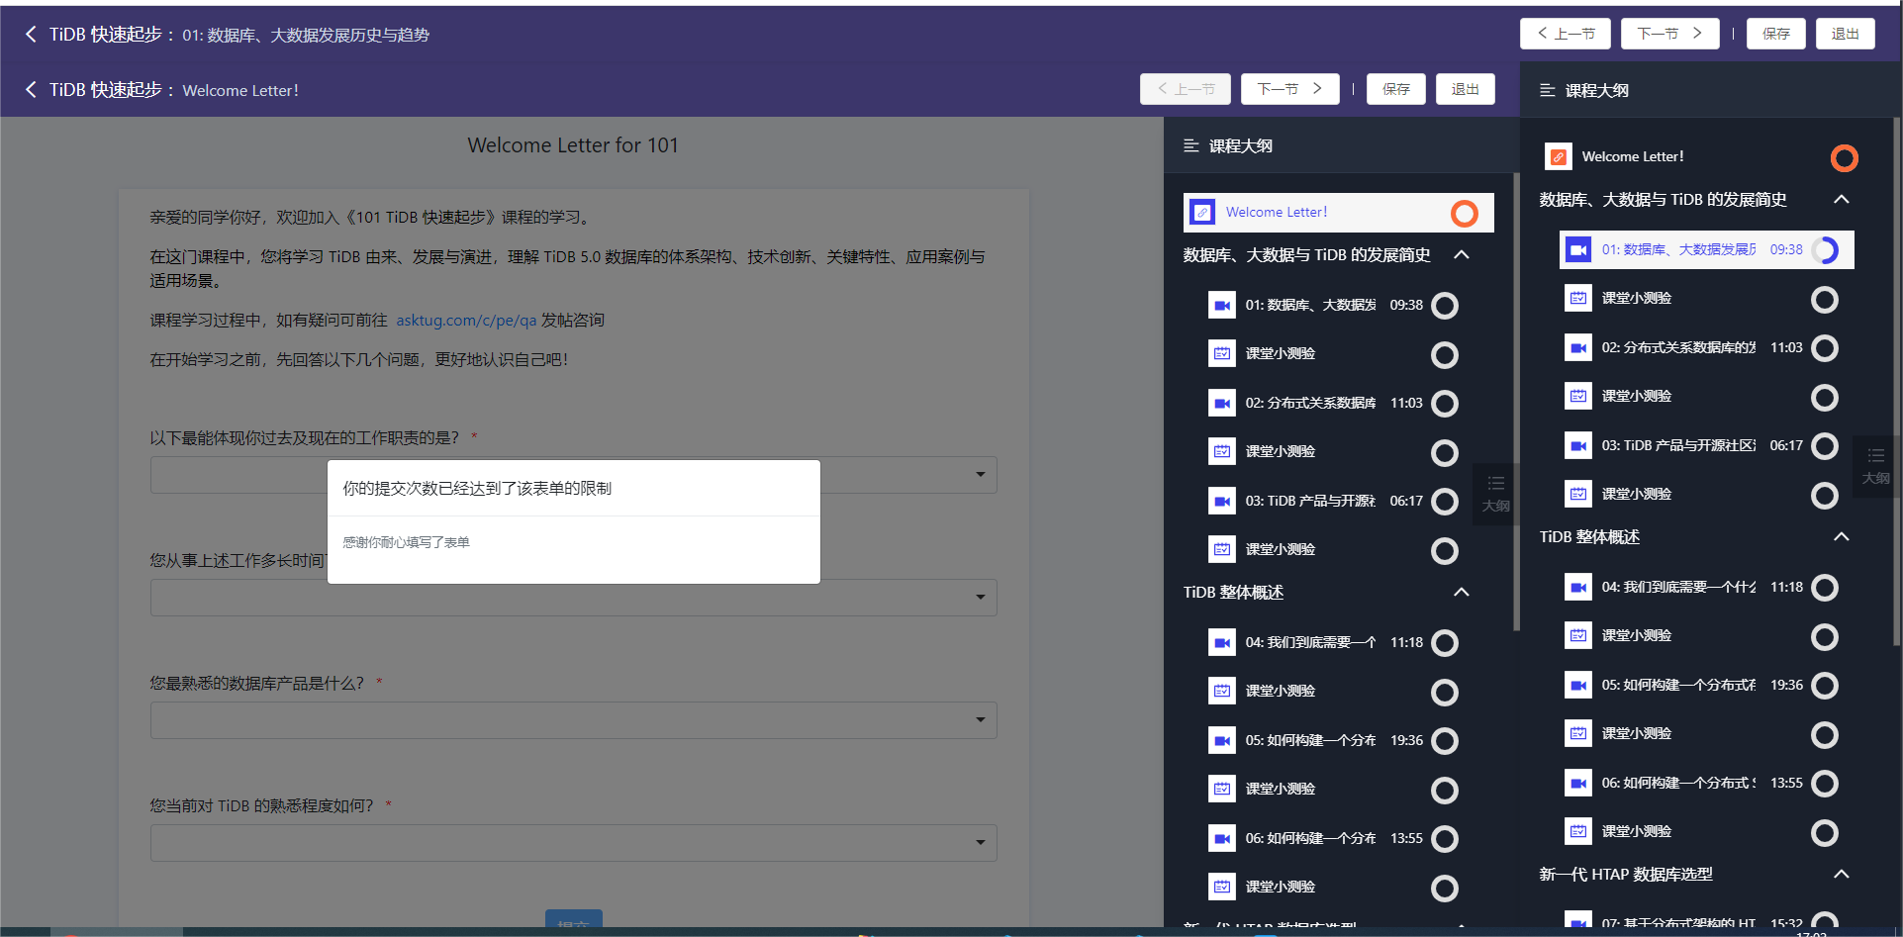Click the video icon for lesson 01 in the front outline
This screenshot has height=937, width=1903.
coord(1222,305)
